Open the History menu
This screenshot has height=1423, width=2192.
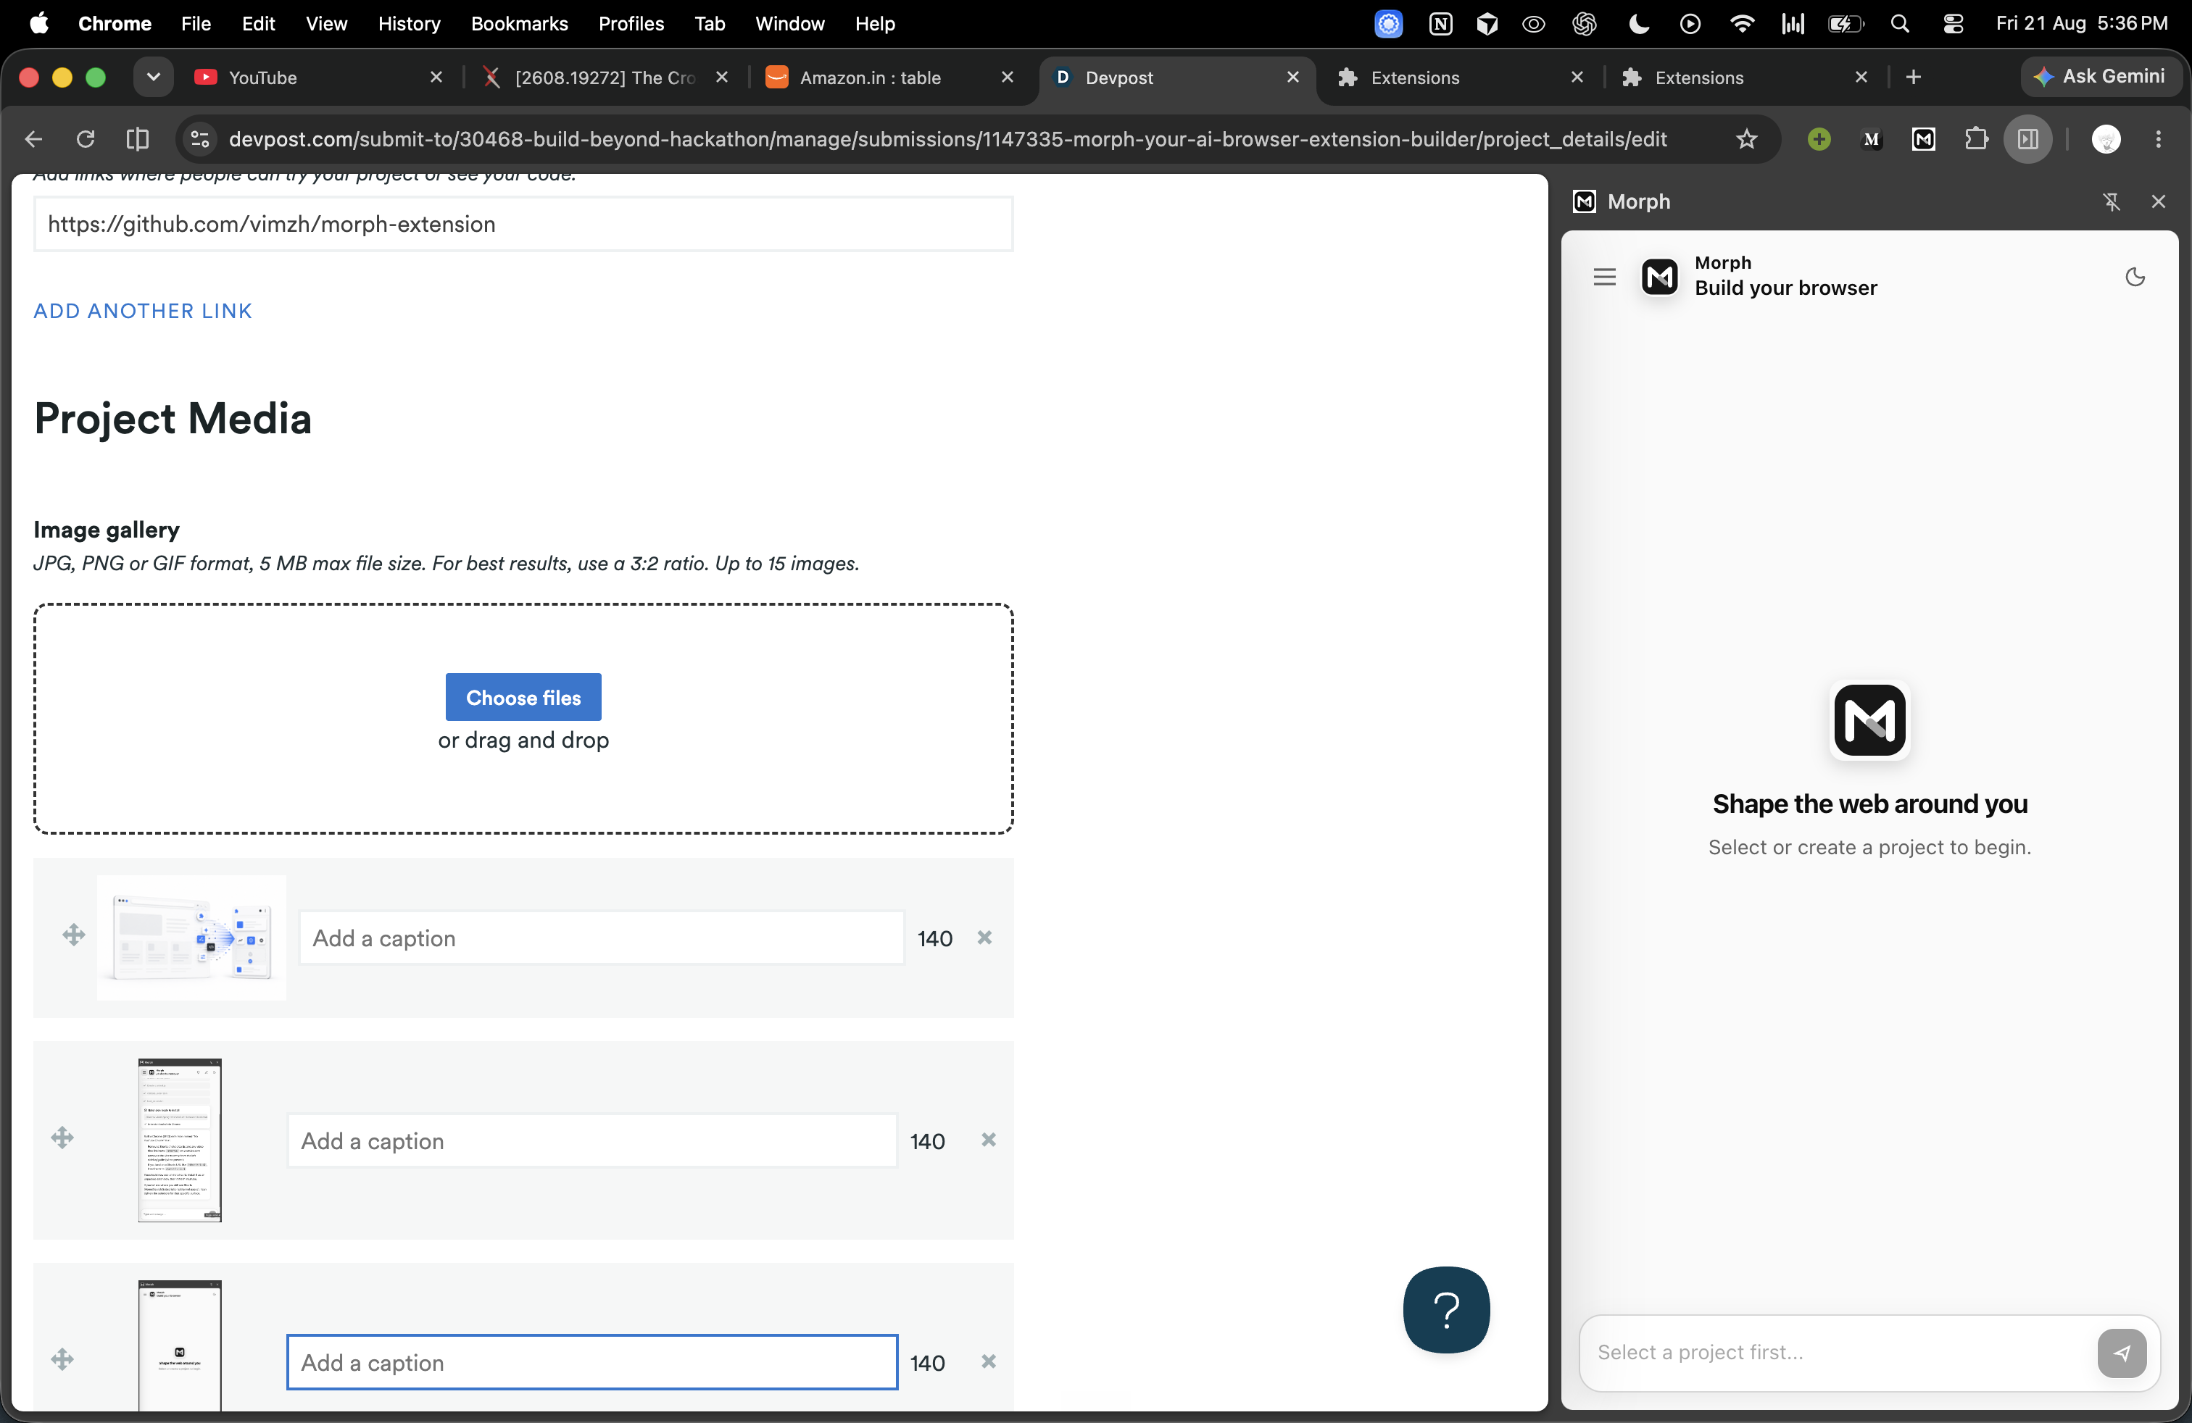click(x=409, y=24)
